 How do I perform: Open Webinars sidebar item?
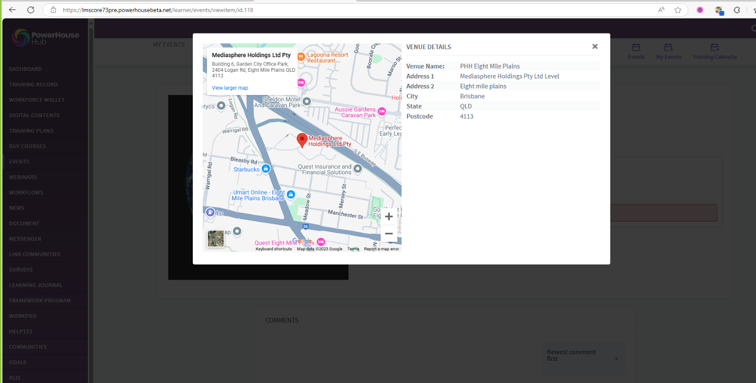pos(23,177)
